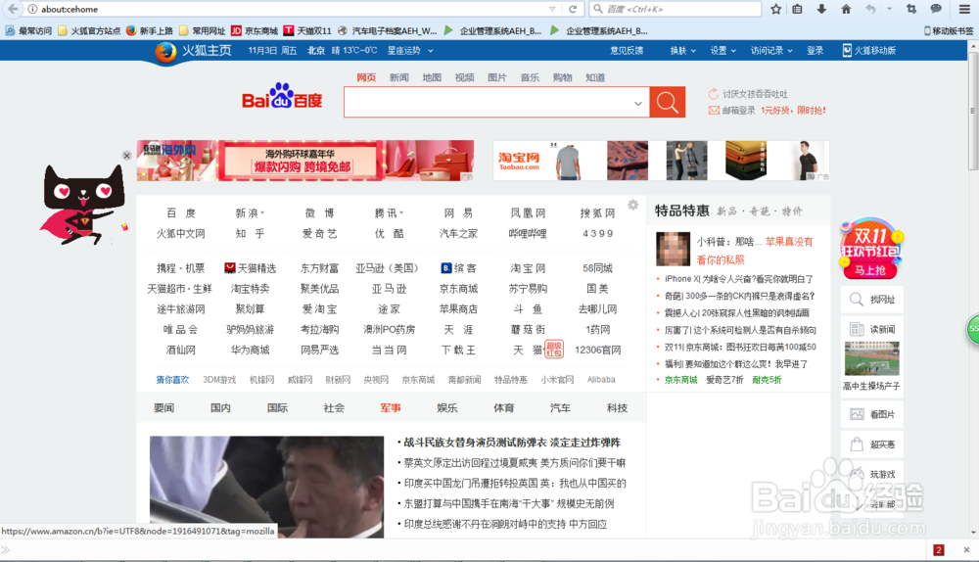Click the 双11 狂欢节红包 badge
This screenshot has width=979, height=562.
[x=871, y=249]
